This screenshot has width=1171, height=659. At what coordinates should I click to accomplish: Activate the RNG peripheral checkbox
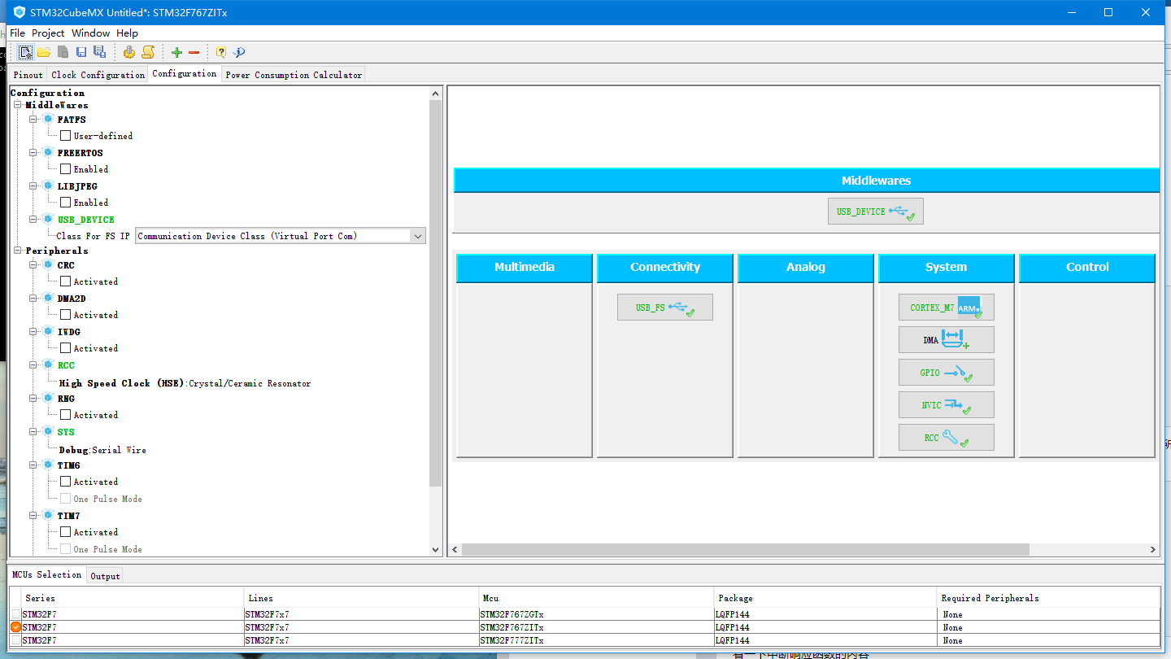(66, 415)
